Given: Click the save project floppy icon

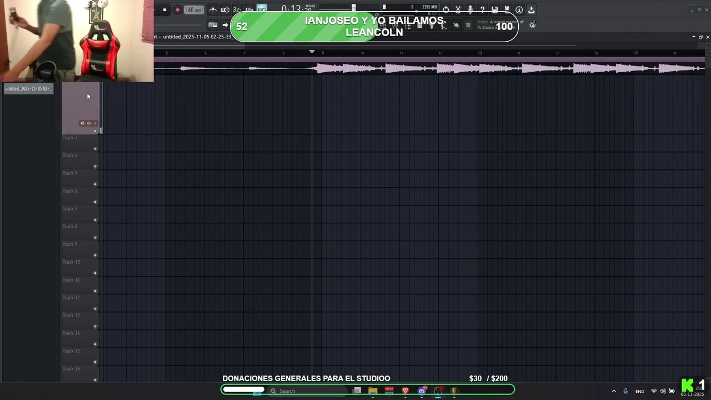Looking at the screenshot, I should 494,10.
